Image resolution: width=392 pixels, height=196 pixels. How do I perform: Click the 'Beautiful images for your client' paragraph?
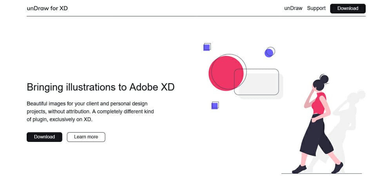point(90,112)
